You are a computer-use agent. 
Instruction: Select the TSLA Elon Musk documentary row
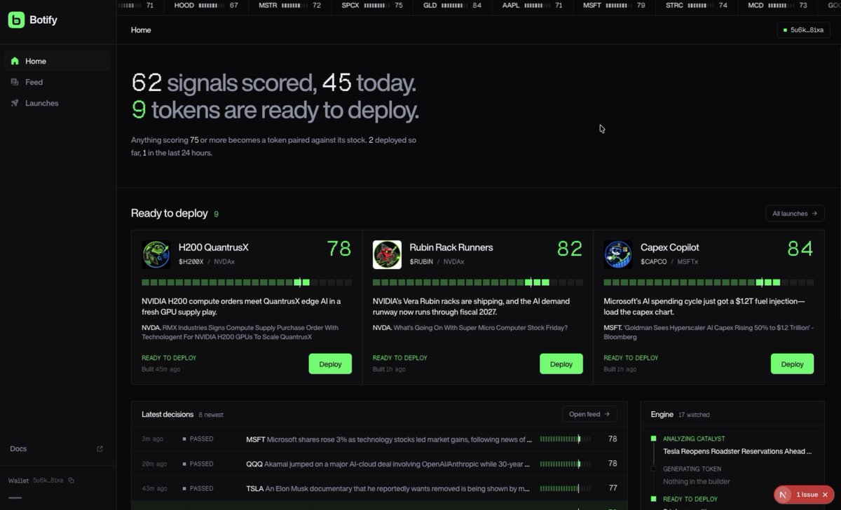point(379,488)
